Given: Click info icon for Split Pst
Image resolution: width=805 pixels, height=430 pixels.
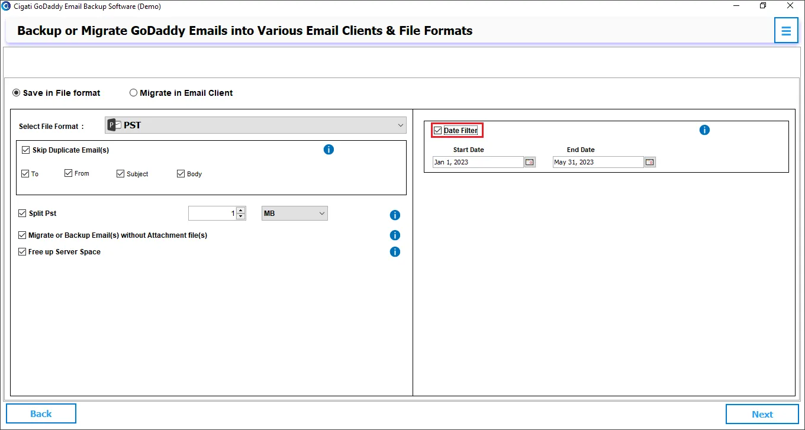Looking at the screenshot, I should click(395, 215).
